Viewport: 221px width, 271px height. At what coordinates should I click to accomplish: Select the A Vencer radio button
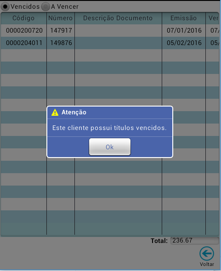[45, 6]
